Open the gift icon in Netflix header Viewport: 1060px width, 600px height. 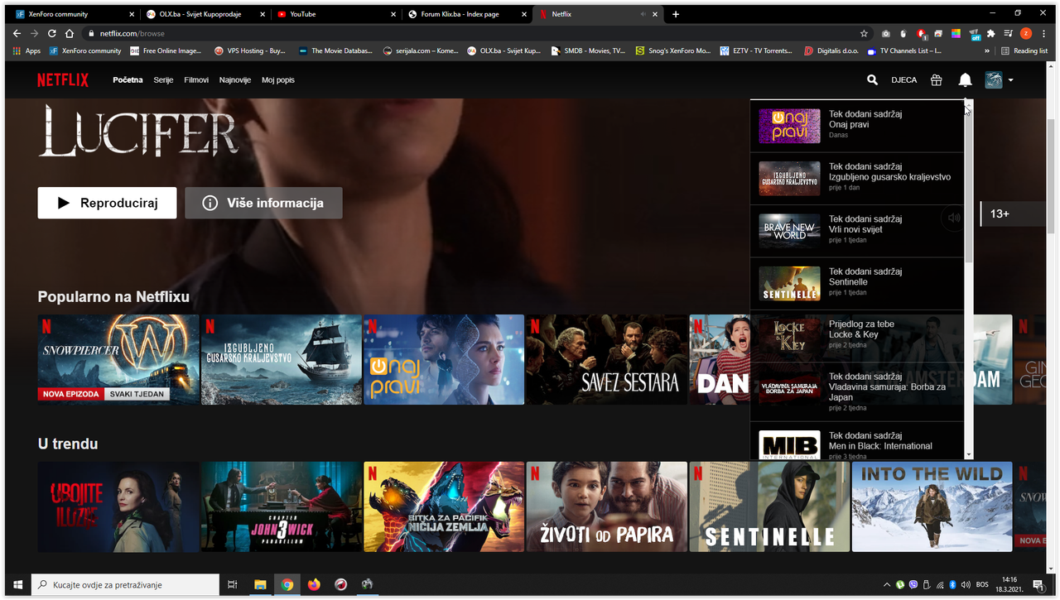point(937,80)
